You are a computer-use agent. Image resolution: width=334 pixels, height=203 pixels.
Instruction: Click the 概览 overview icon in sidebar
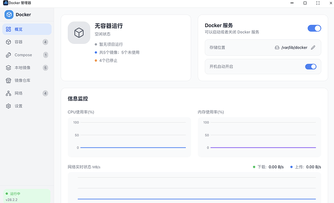(8, 29)
